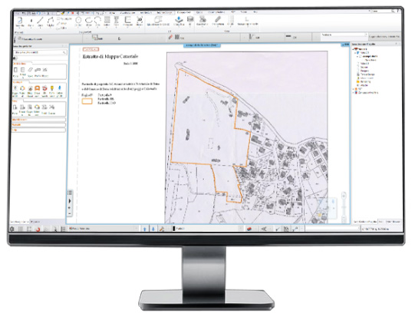Click the search field in left panel

pos(40,52)
